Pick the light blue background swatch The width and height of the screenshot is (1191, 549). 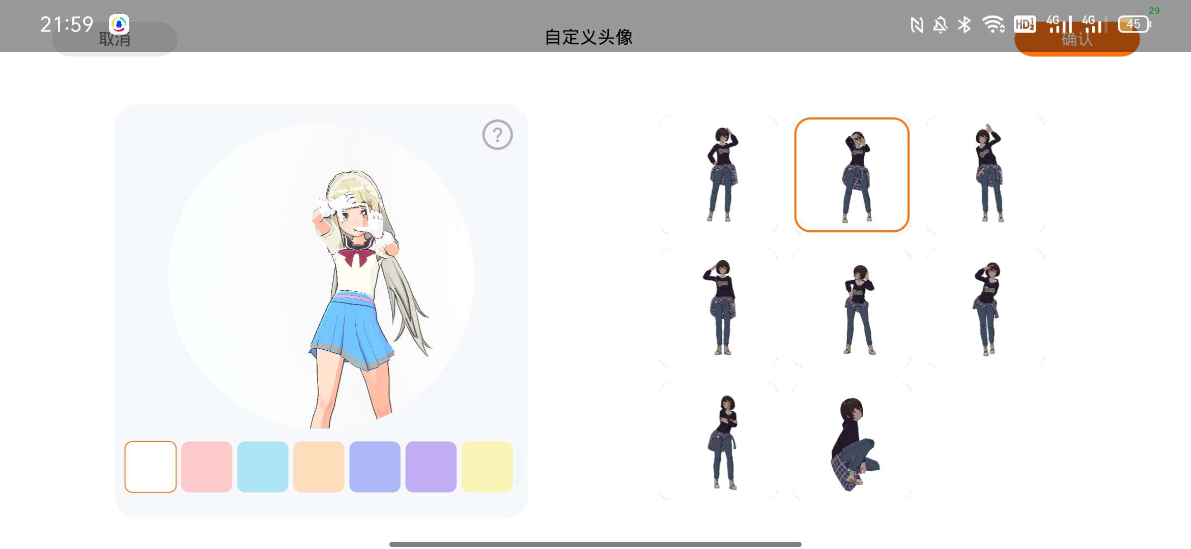(263, 467)
